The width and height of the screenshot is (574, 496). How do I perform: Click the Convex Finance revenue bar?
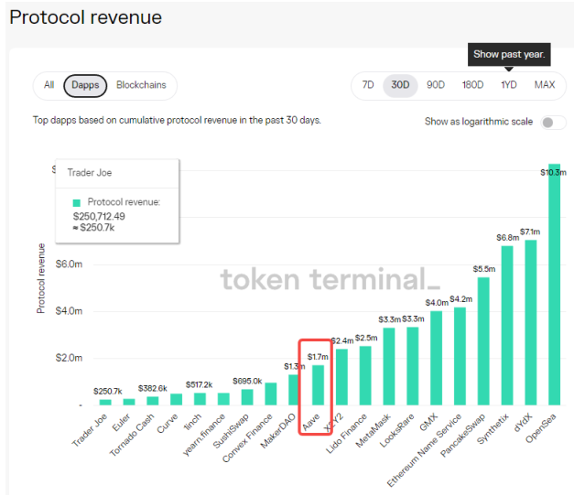point(271,394)
